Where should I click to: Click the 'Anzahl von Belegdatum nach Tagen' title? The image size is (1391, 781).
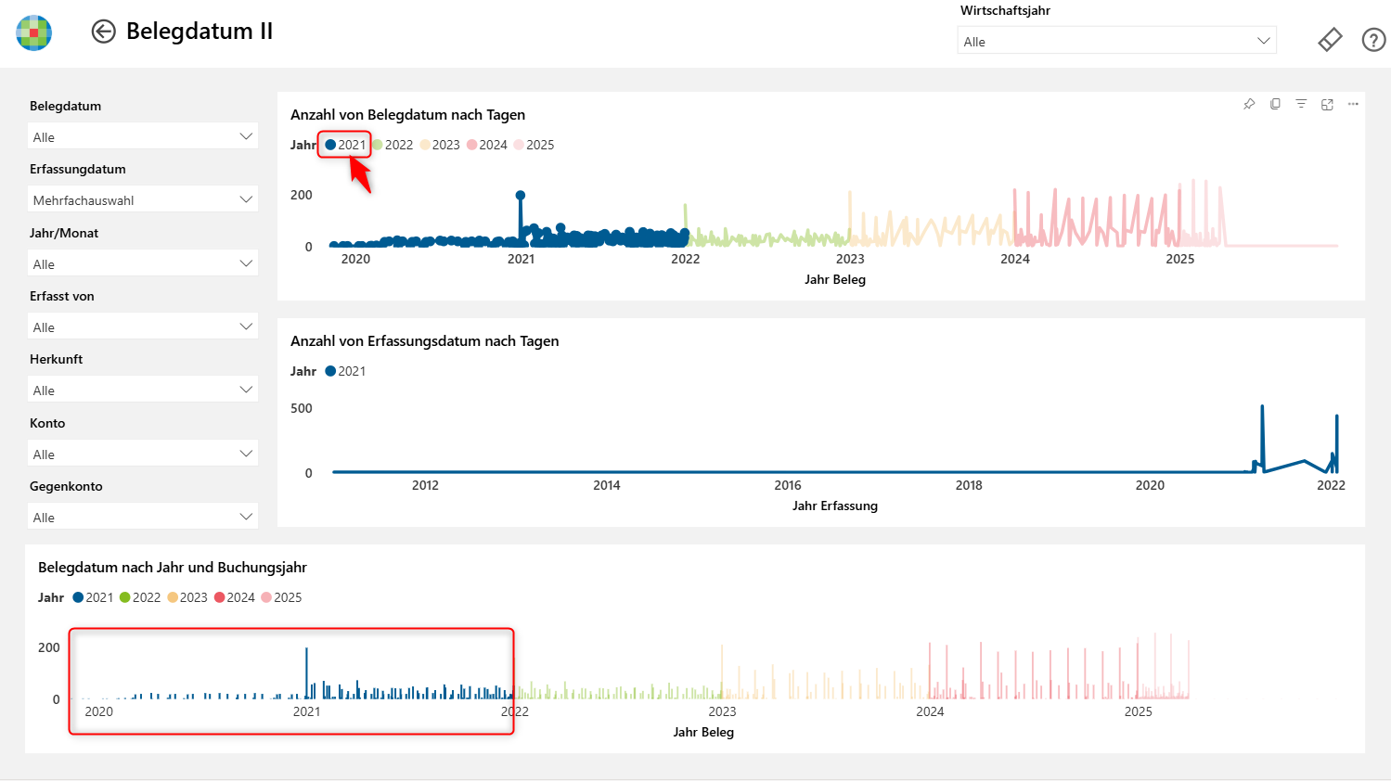[x=407, y=115]
